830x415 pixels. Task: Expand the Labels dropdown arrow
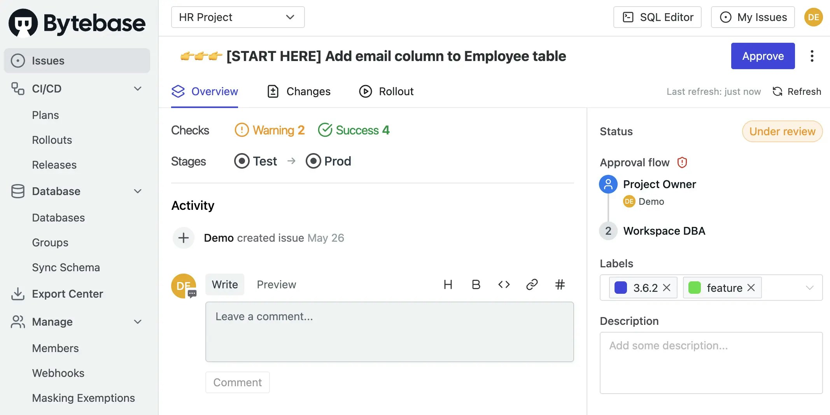[809, 288]
